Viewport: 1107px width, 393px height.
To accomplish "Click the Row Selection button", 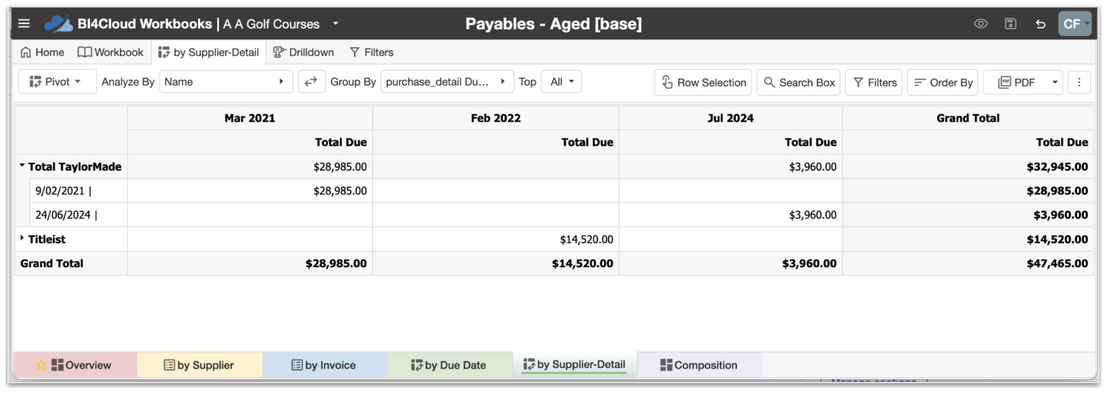I will 703,82.
